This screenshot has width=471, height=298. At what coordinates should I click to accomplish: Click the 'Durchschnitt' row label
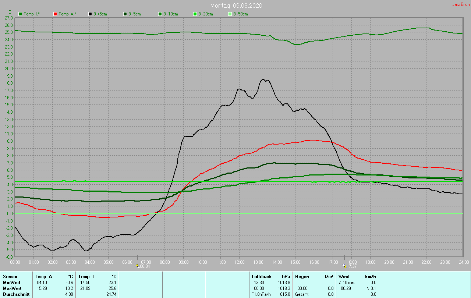[x=16, y=294]
